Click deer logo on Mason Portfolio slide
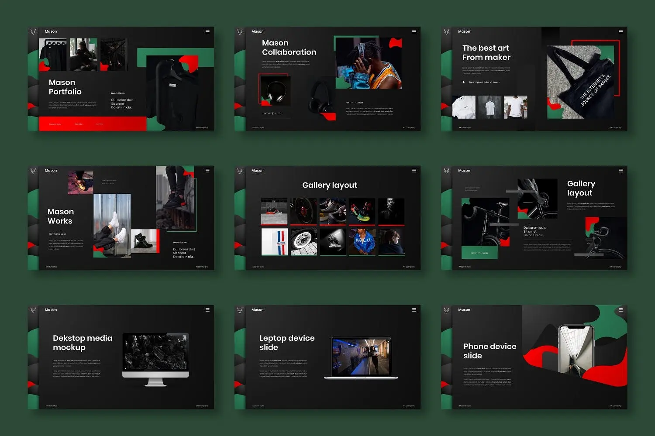Image resolution: width=655 pixels, height=436 pixels. pyautogui.click(x=33, y=32)
